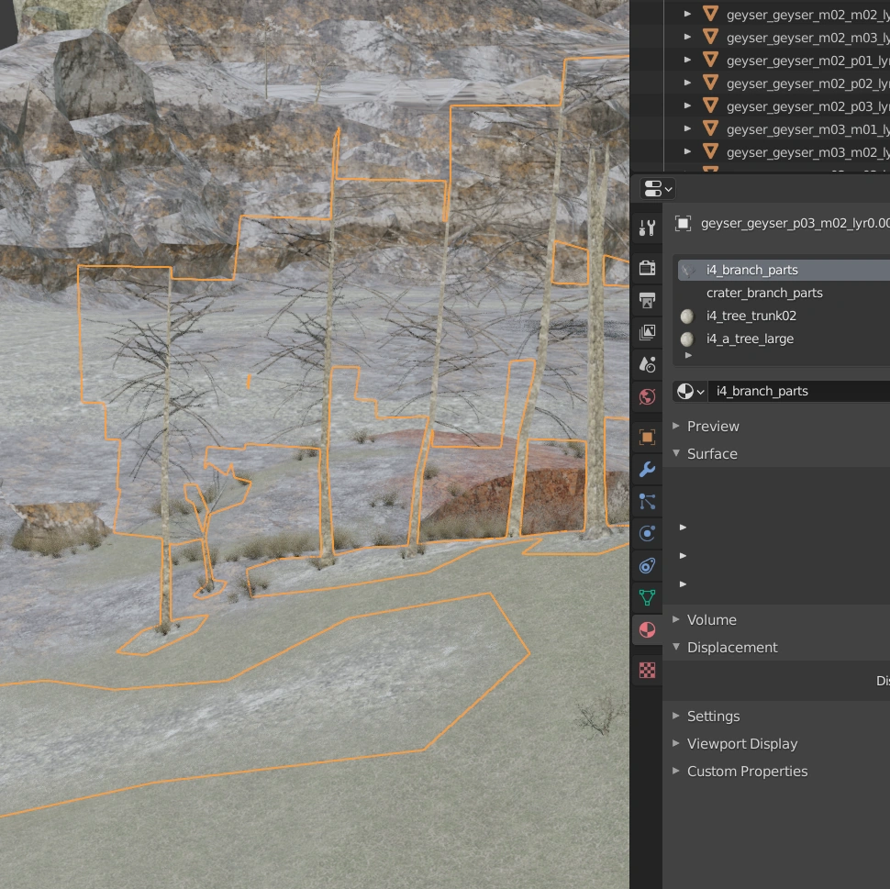Expand geyser_geyser_m02_p01 in the outliner
This screenshot has width=890, height=889.
[x=687, y=61]
